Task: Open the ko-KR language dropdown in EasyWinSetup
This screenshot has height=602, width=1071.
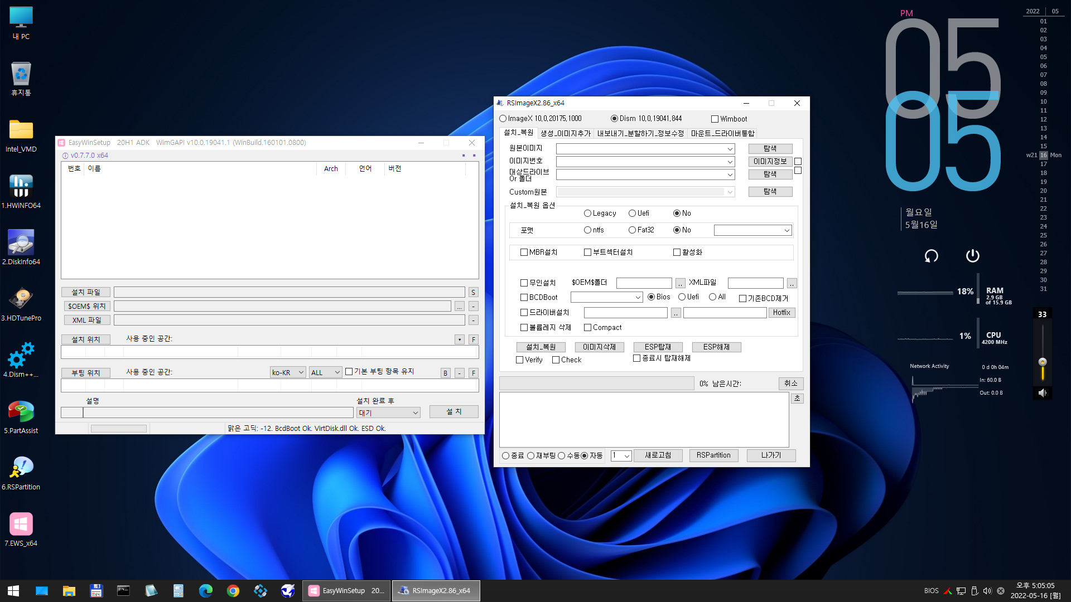Action: click(x=288, y=372)
